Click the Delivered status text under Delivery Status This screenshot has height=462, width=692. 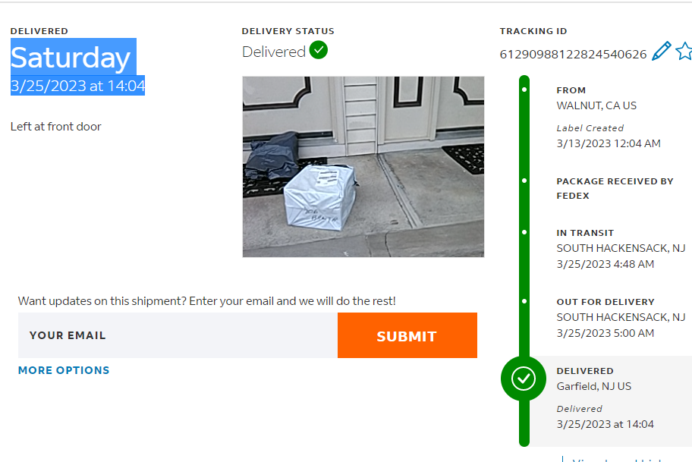[x=274, y=52]
